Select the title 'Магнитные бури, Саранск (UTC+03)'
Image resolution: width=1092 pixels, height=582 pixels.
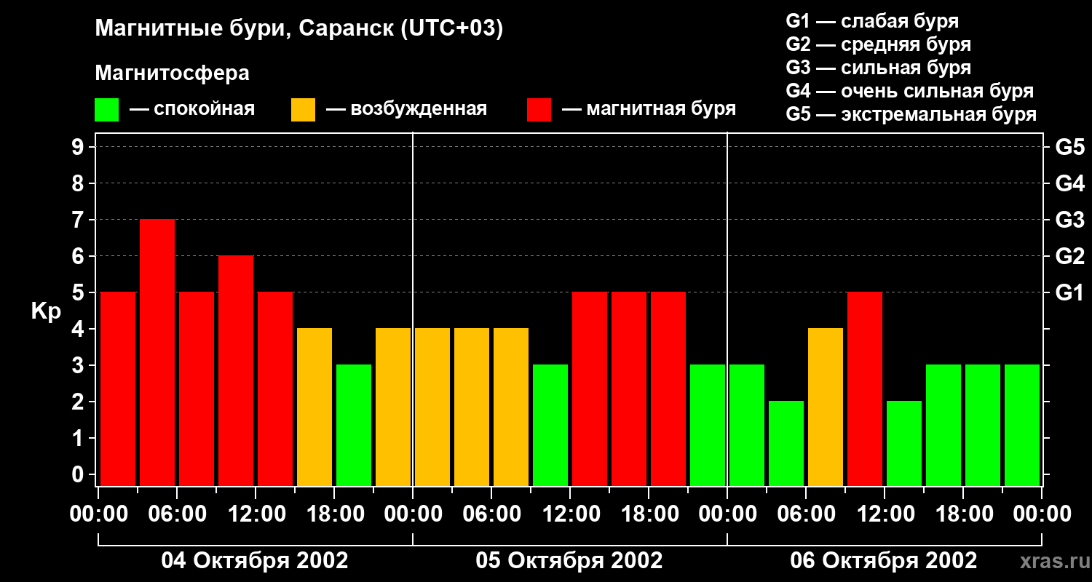tap(299, 29)
